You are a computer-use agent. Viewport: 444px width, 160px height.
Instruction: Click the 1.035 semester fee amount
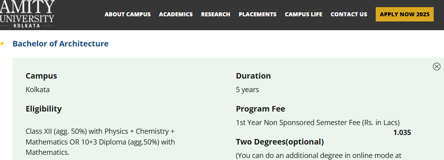(402, 133)
